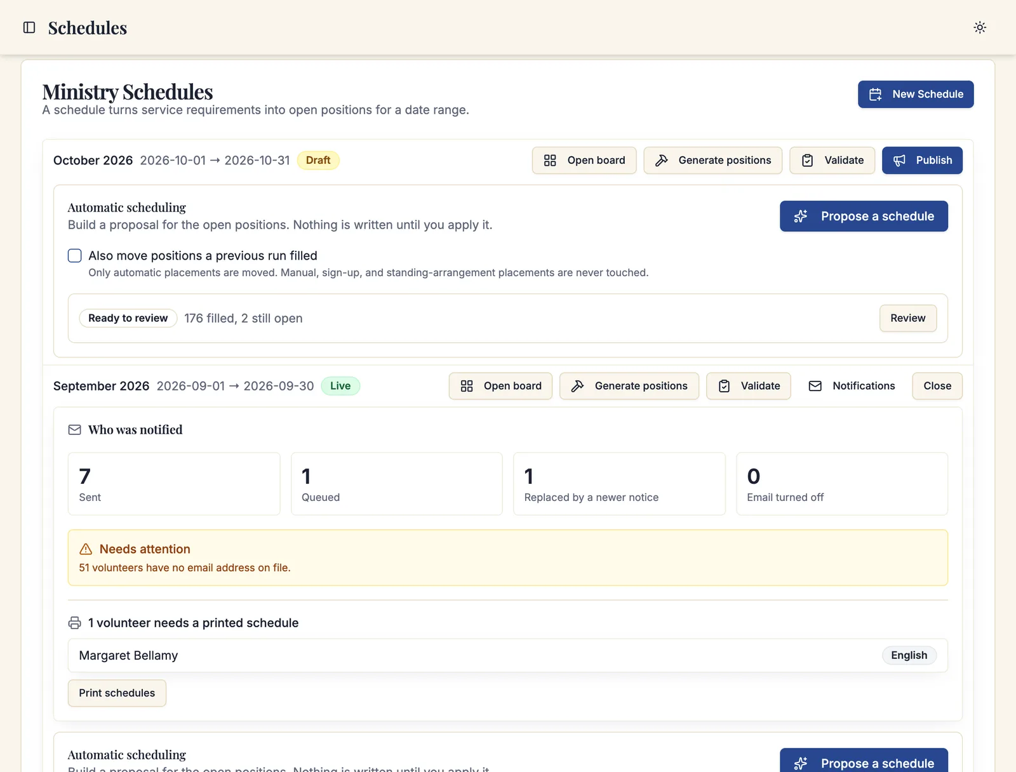Click the grid icon in October's Open board
Image resolution: width=1016 pixels, height=772 pixels.
pos(550,160)
